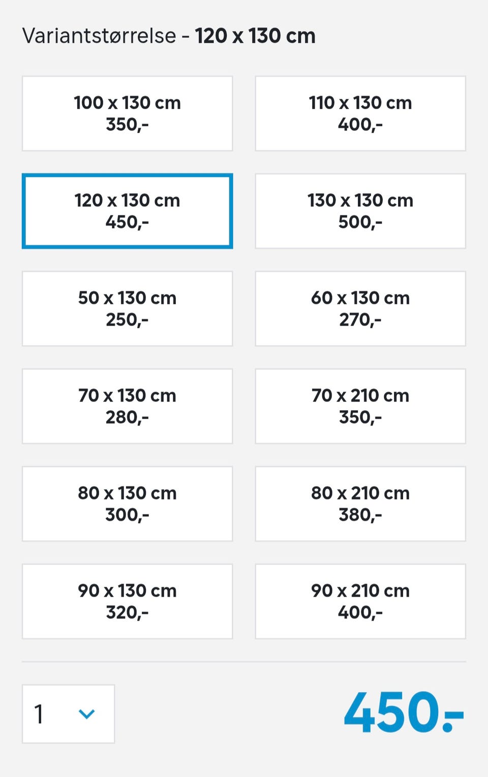Viewport: 488px width, 777px height.
Task: Choose the 80 x 130 cm size
Action: pyautogui.click(x=127, y=504)
